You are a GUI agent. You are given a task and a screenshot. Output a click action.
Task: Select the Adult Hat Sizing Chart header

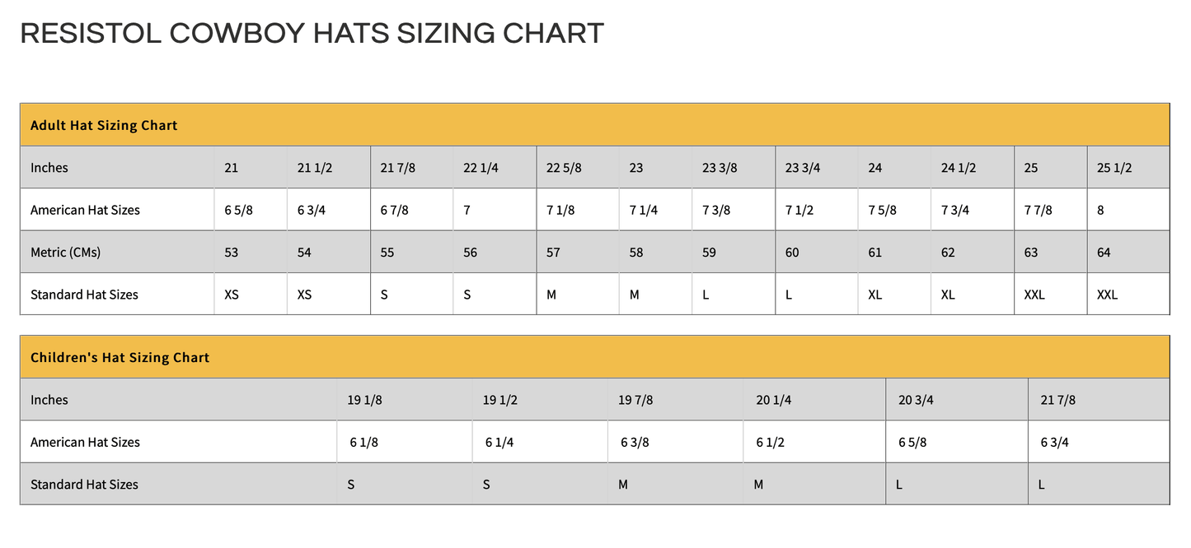(104, 126)
